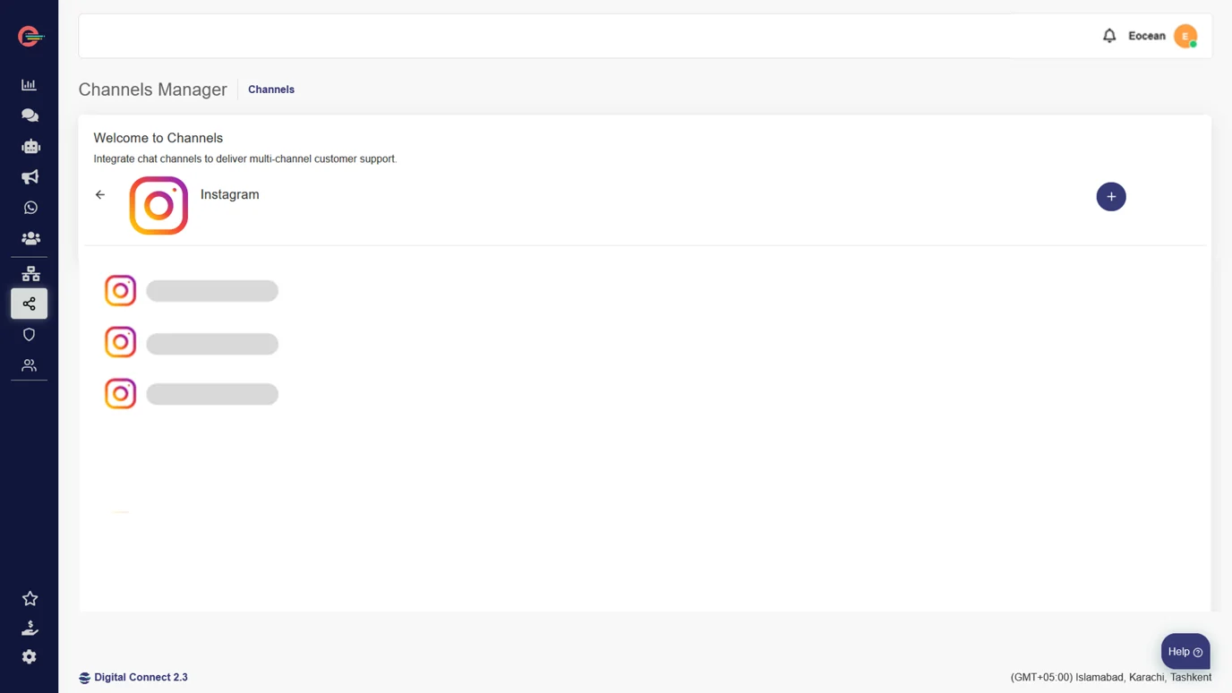Click the notification bell icon
The height and width of the screenshot is (693, 1232).
[1109, 36]
